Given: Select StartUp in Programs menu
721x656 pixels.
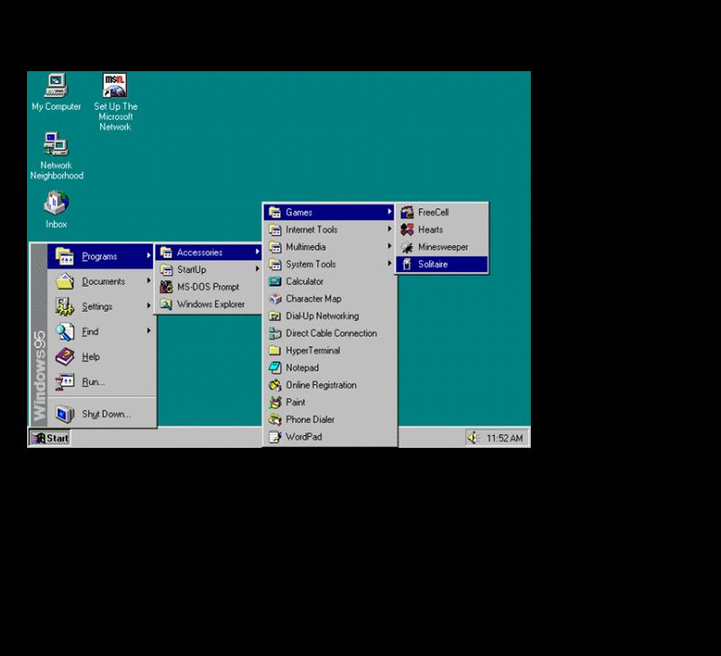Looking at the screenshot, I should pyautogui.click(x=208, y=269).
